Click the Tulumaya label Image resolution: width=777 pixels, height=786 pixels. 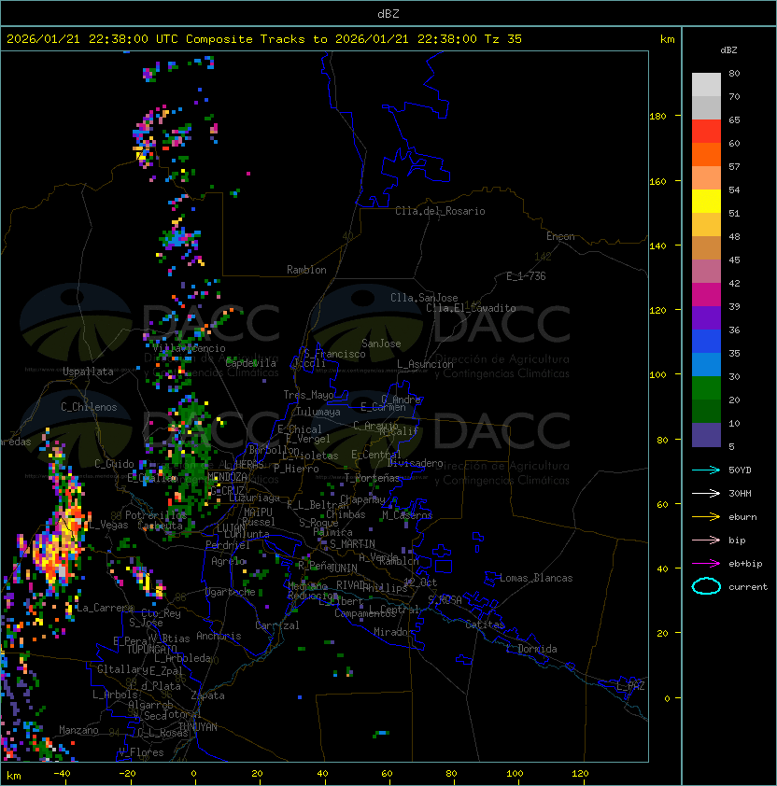[x=318, y=412]
